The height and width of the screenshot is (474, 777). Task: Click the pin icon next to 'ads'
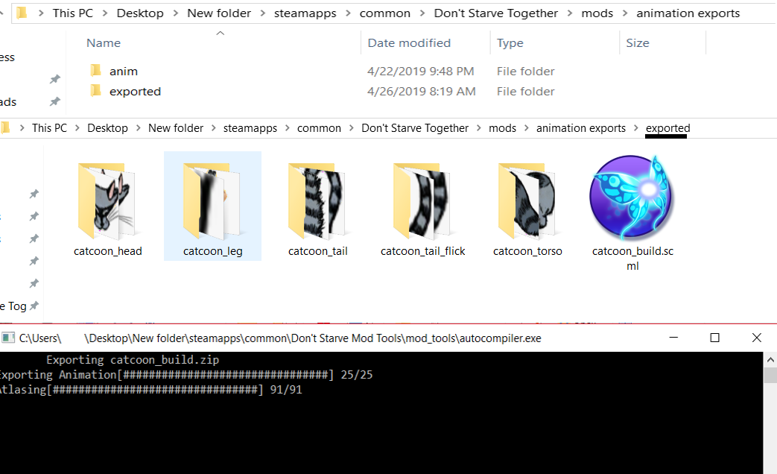point(54,101)
